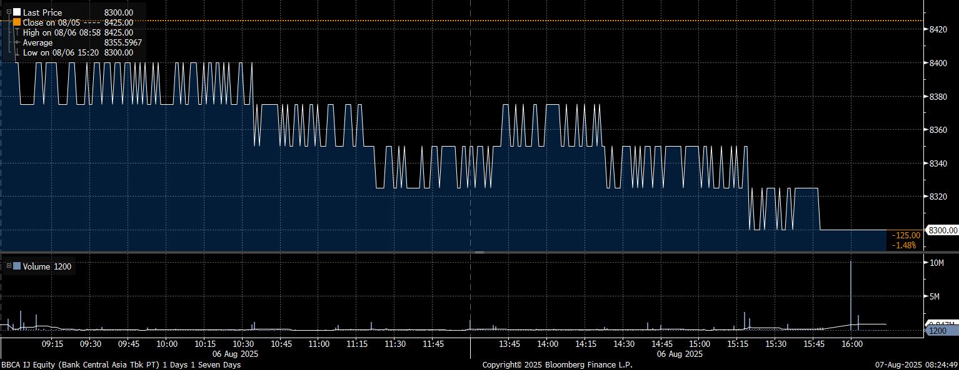Click the panel divider handle between charts

click(x=479, y=252)
